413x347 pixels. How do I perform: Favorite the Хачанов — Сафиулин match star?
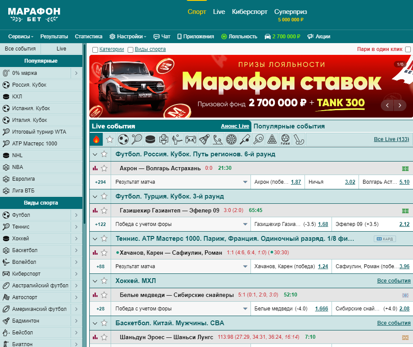point(104,253)
